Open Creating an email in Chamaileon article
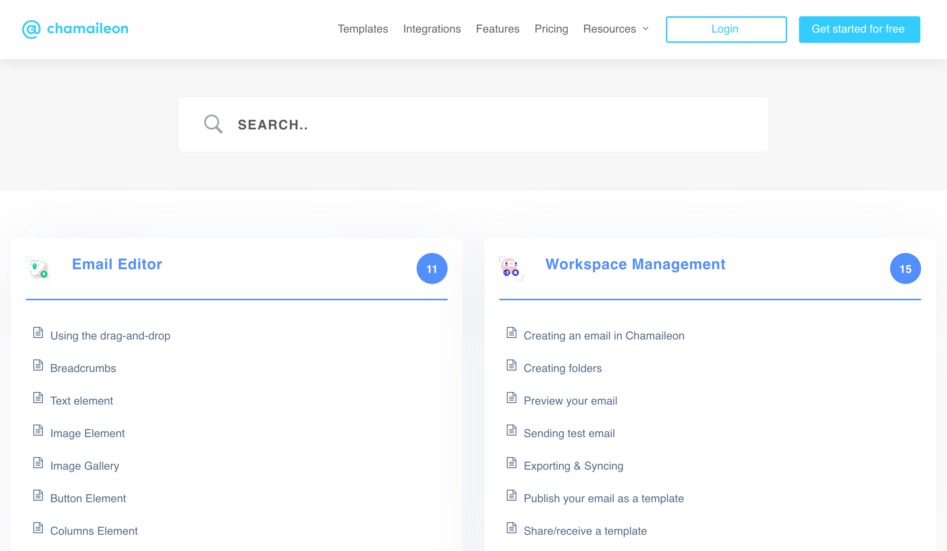Viewport: 947px width, 551px height. coord(604,335)
